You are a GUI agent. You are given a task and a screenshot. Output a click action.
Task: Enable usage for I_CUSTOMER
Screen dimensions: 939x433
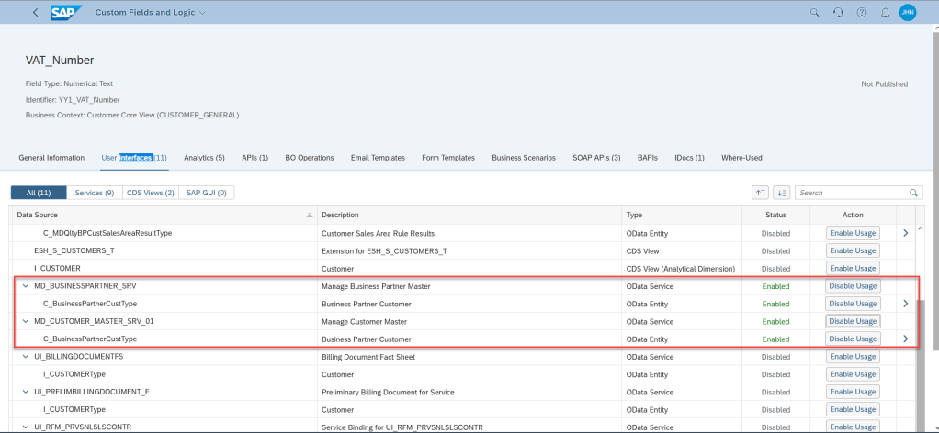(x=853, y=269)
